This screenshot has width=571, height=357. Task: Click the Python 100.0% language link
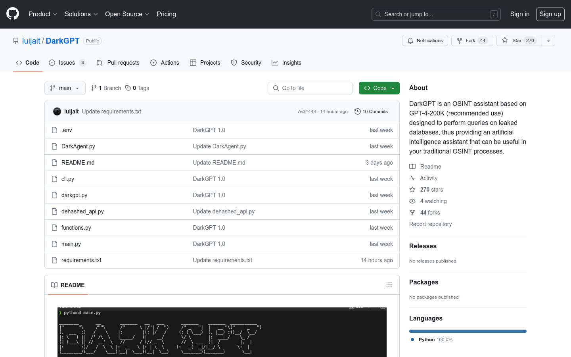click(x=432, y=340)
